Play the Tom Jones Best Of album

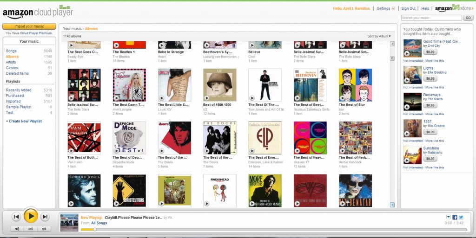252,98
